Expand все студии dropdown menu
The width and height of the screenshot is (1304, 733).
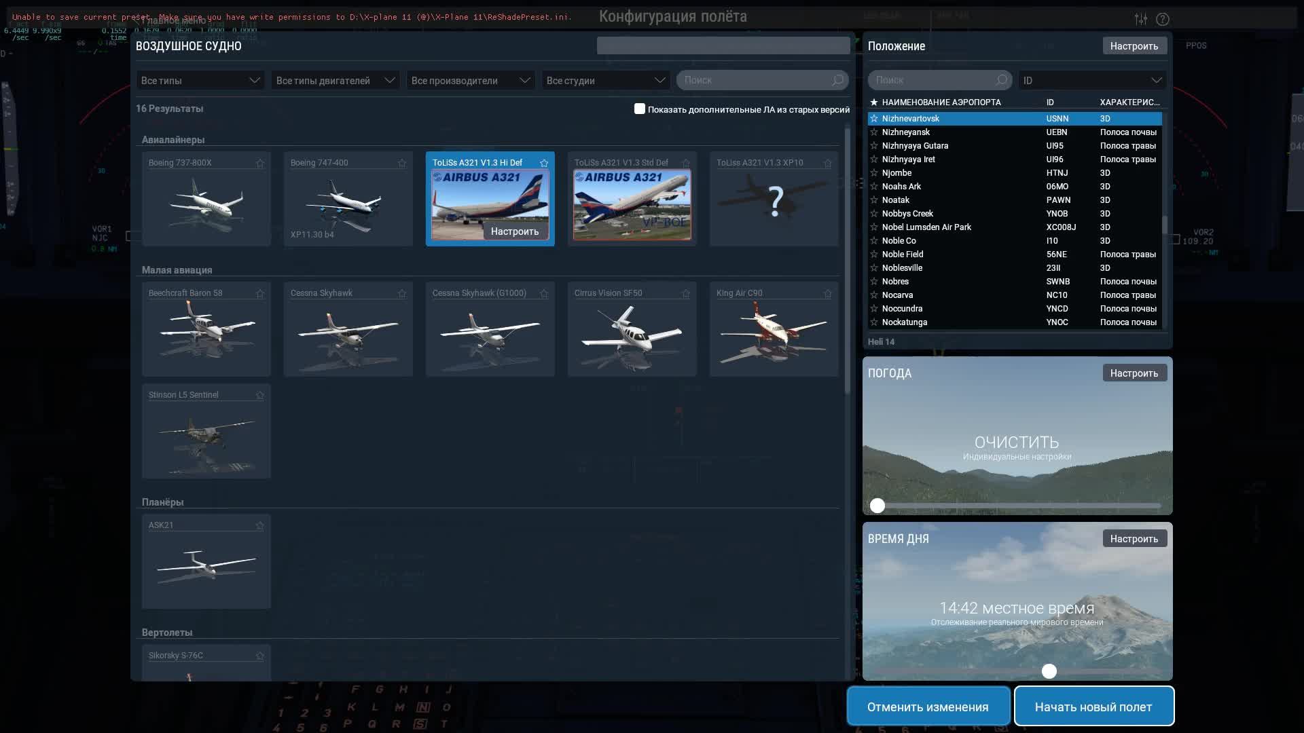[x=605, y=81]
